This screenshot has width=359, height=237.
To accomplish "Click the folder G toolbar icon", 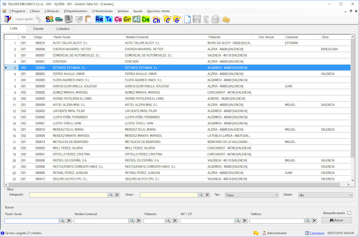I will click(x=177, y=19).
